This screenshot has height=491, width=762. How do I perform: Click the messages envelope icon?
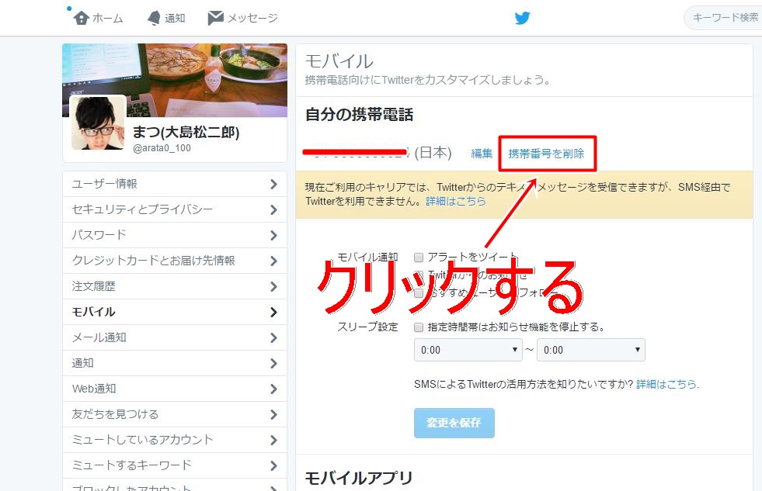click(x=215, y=18)
